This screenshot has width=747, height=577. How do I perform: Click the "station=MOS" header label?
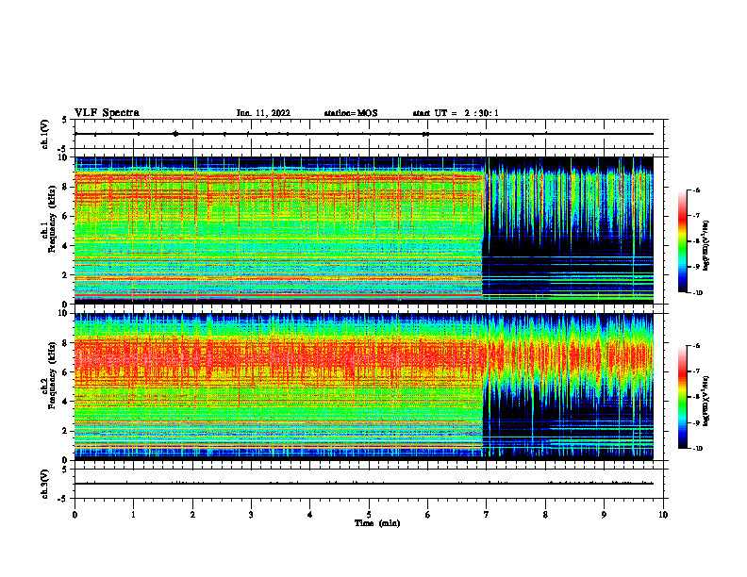tap(351, 113)
